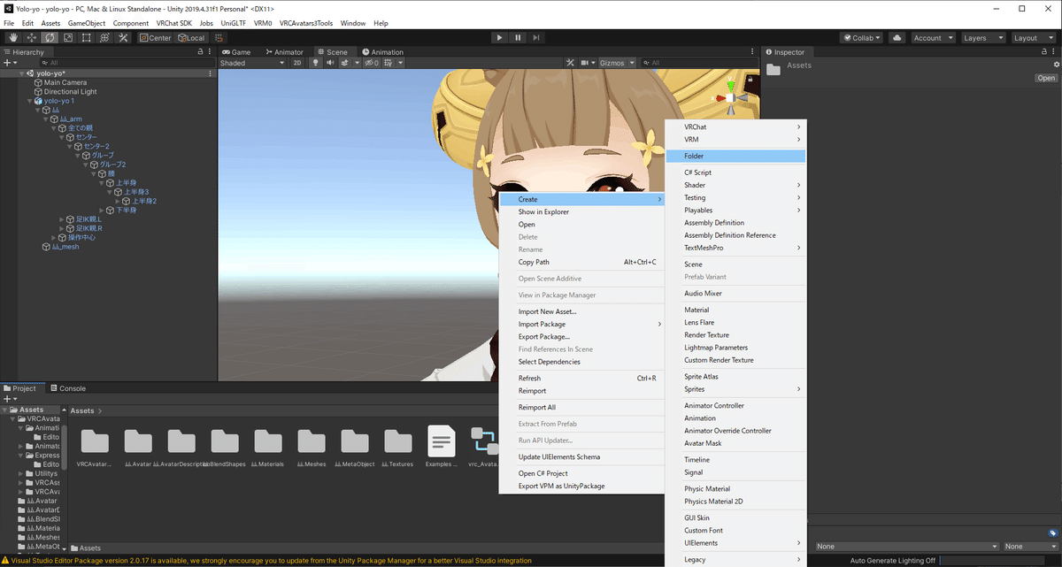The image size is (1062, 567).
Task: Open the Gizmos dropdown
Action: 617,63
